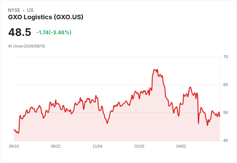This screenshot has height=163, width=237.
Task: Click the last data point on the line
Action: click(x=220, y=116)
